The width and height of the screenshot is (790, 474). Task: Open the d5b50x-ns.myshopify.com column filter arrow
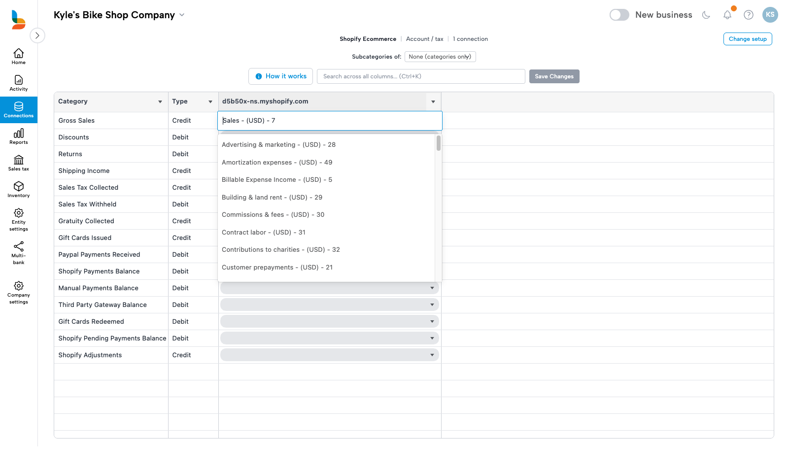coord(433,102)
